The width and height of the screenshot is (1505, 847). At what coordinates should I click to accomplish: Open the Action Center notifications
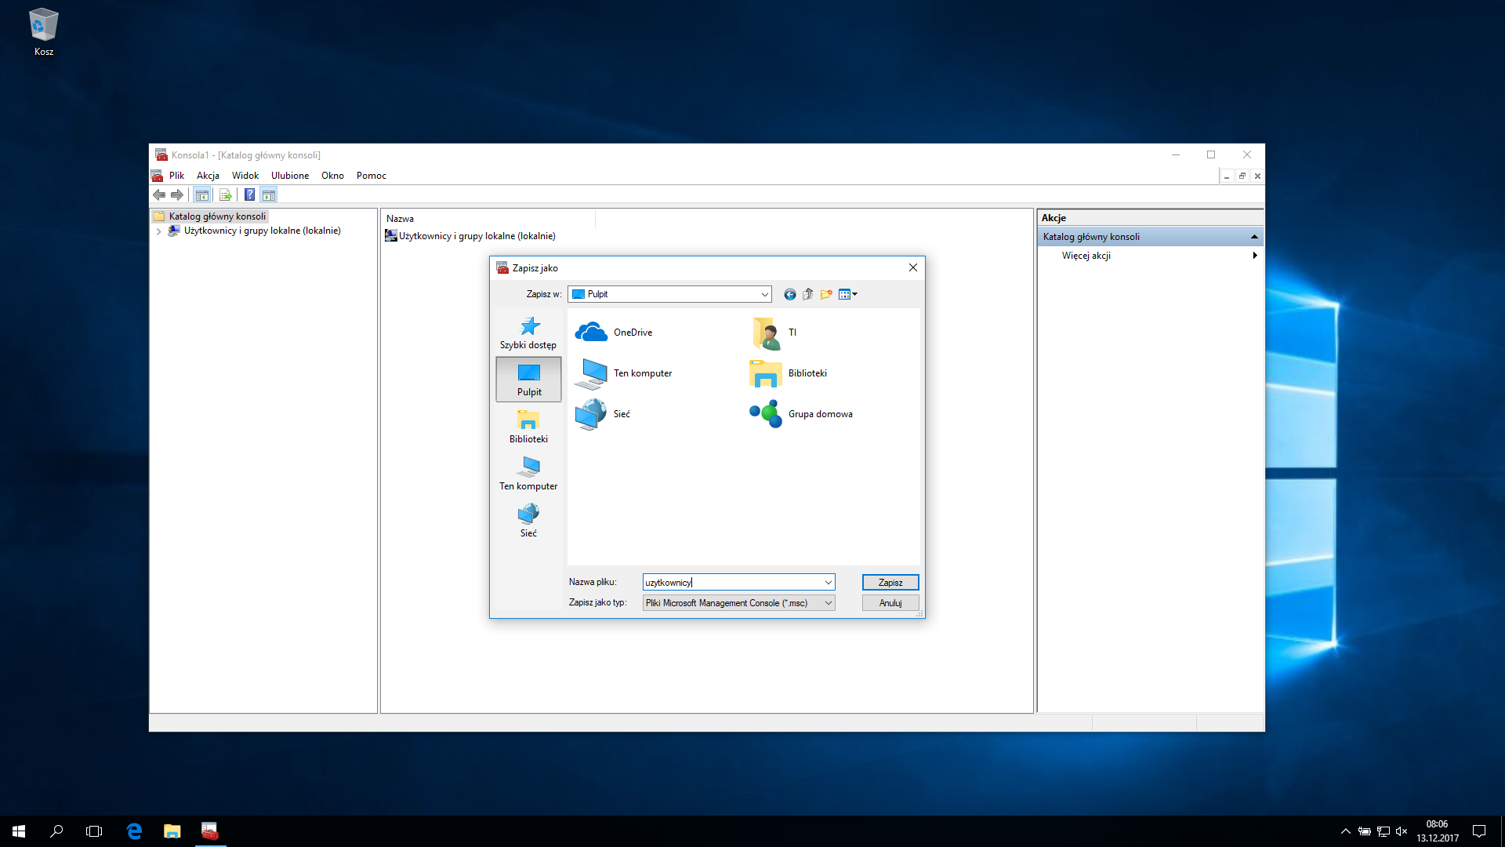coord(1479,831)
